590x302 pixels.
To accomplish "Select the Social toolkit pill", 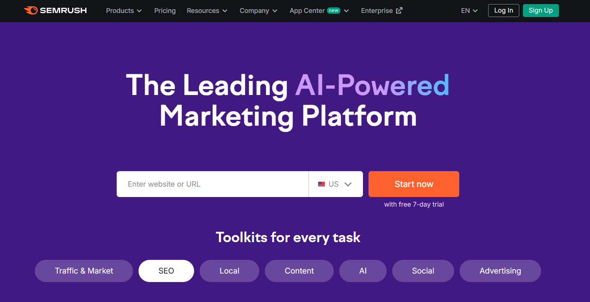I will [x=423, y=271].
